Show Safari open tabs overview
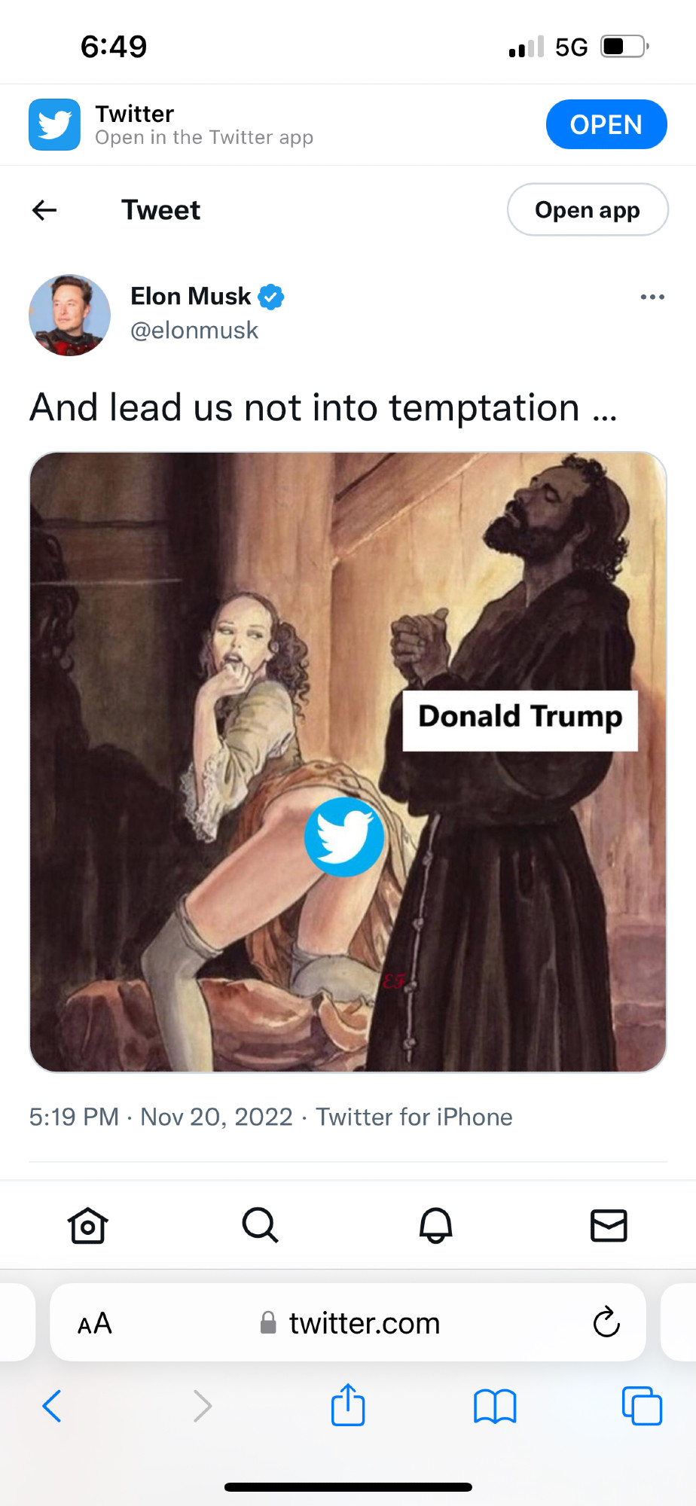Image resolution: width=696 pixels, height=1506 pixels. point(642,1406)
